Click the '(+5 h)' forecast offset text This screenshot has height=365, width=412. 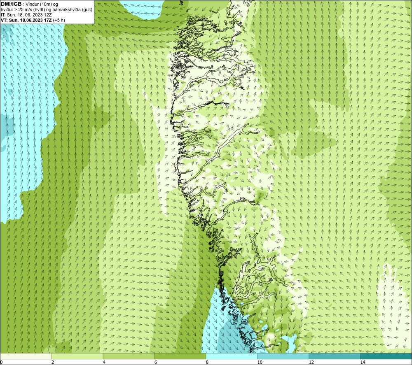59,20
